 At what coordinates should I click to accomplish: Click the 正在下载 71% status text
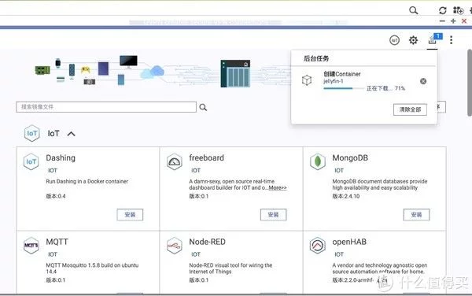point(385,88)
